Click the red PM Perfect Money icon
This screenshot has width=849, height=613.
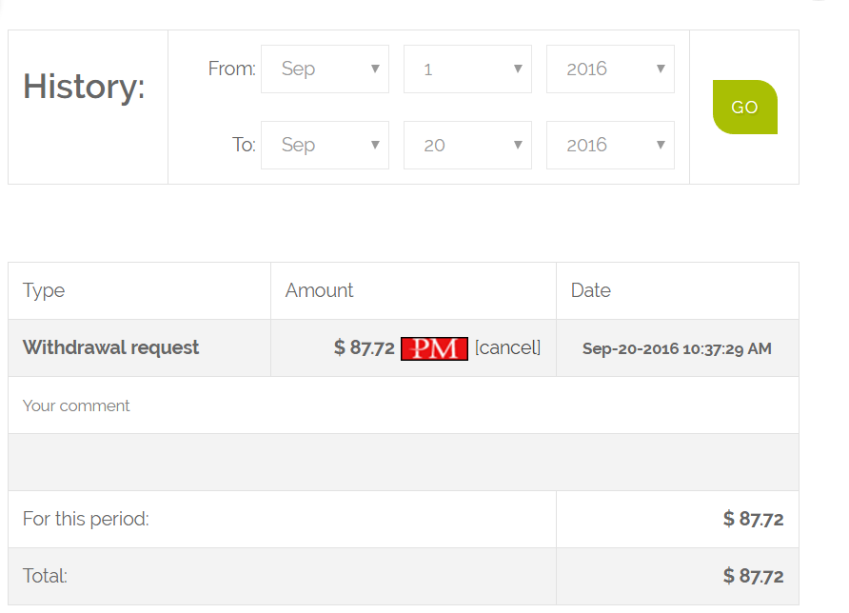click(434, 348)
